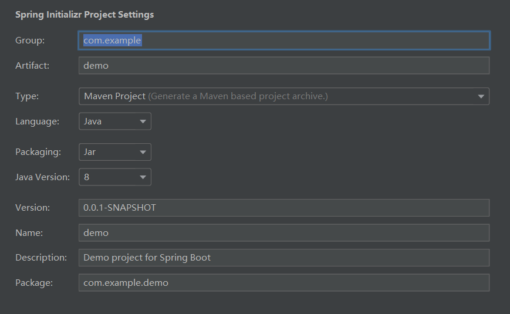The height and width of the screenshot is (314, 510).
Task: Focus the Package field with com.example.demo
Action: tap(283, 283)
